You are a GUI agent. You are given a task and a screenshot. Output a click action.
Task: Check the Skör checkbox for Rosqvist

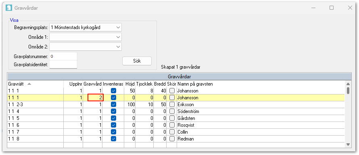[172, 125]
